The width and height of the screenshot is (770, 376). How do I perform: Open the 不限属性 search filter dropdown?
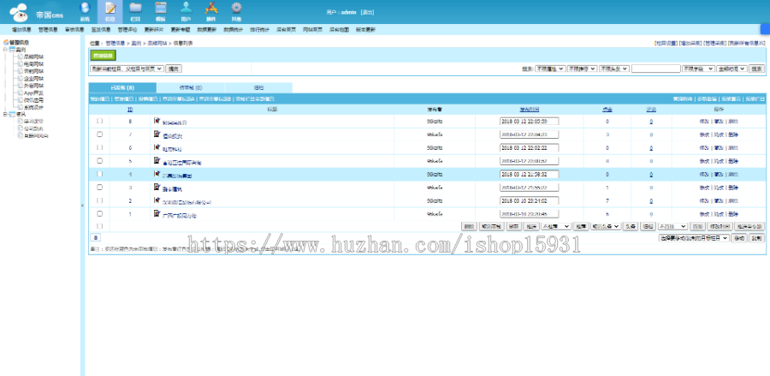pos(550,69)
